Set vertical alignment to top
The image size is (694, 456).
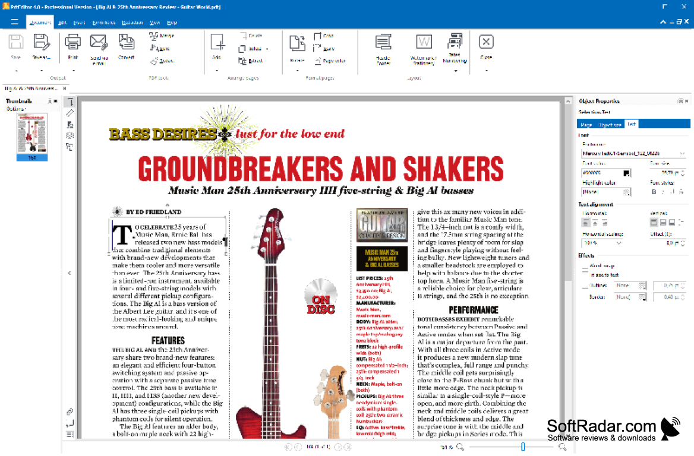coord(654,223)
